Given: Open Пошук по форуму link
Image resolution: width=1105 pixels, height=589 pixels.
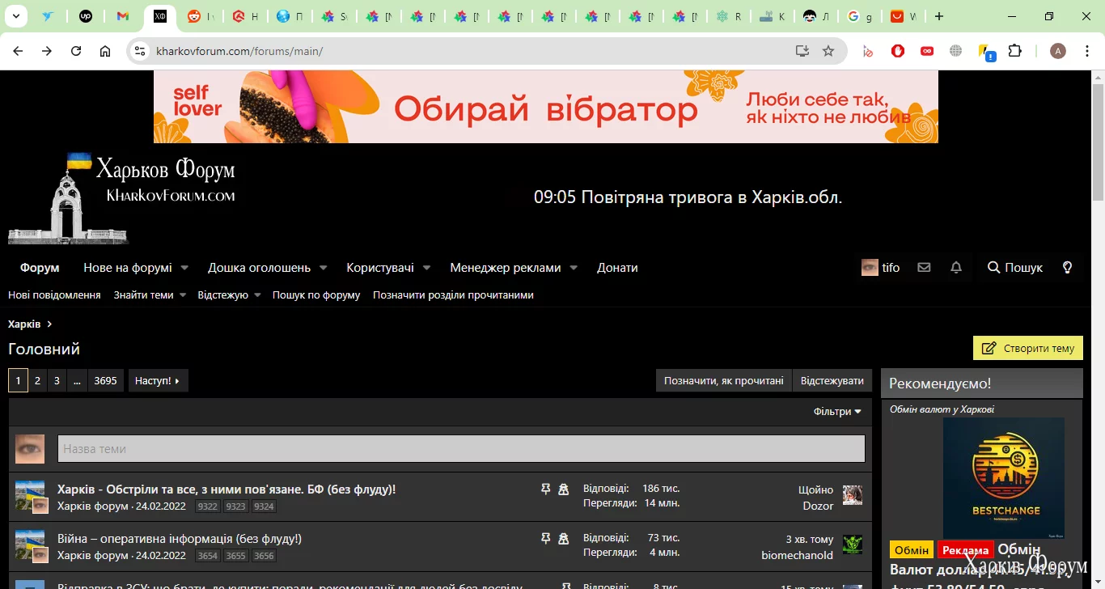Looking at the screenshot, I should [316, 295].
